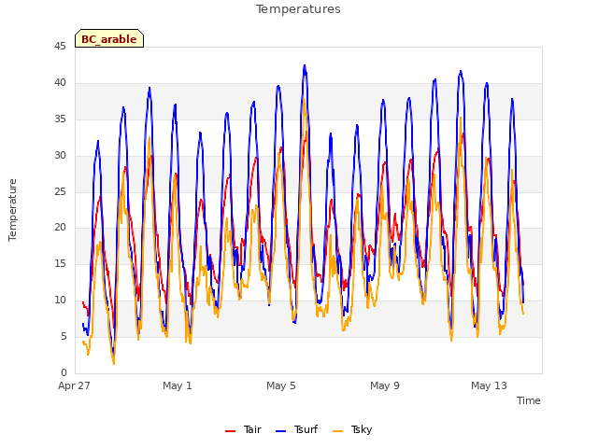Click the Time x-axis label

coord(529,400)
